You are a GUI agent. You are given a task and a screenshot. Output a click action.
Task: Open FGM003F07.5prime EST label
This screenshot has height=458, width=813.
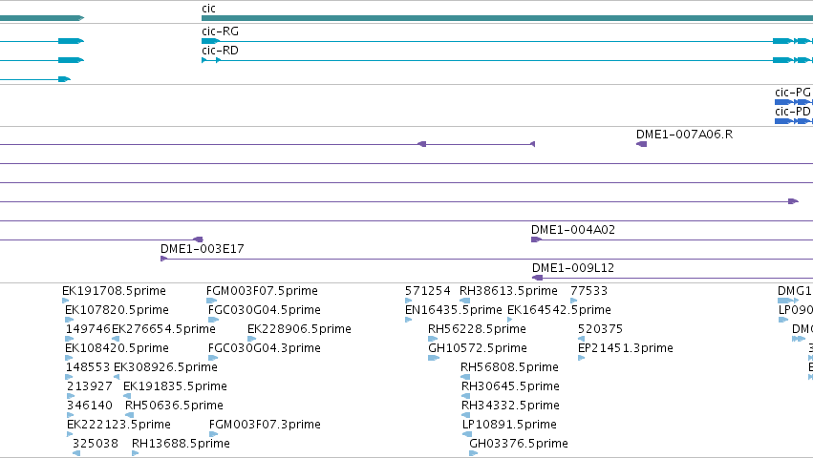(x=262, y=291)
